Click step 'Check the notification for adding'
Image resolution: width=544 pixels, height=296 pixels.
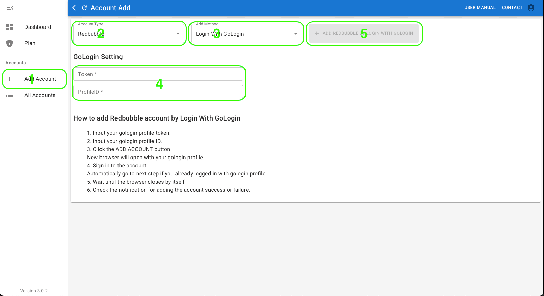(x=168, y=190)
